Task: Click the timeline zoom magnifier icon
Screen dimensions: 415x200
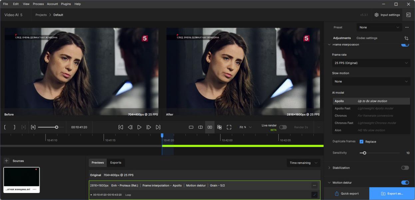Action: 33,127
